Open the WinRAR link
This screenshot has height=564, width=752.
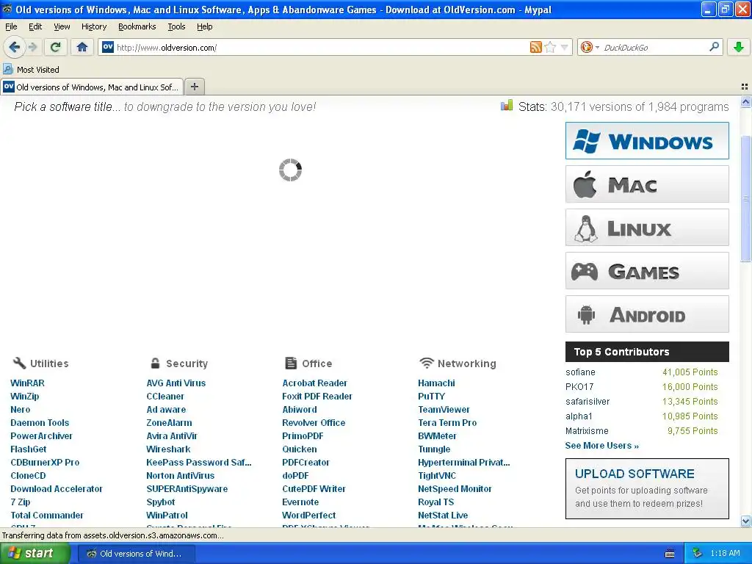(x=27, y=383)
